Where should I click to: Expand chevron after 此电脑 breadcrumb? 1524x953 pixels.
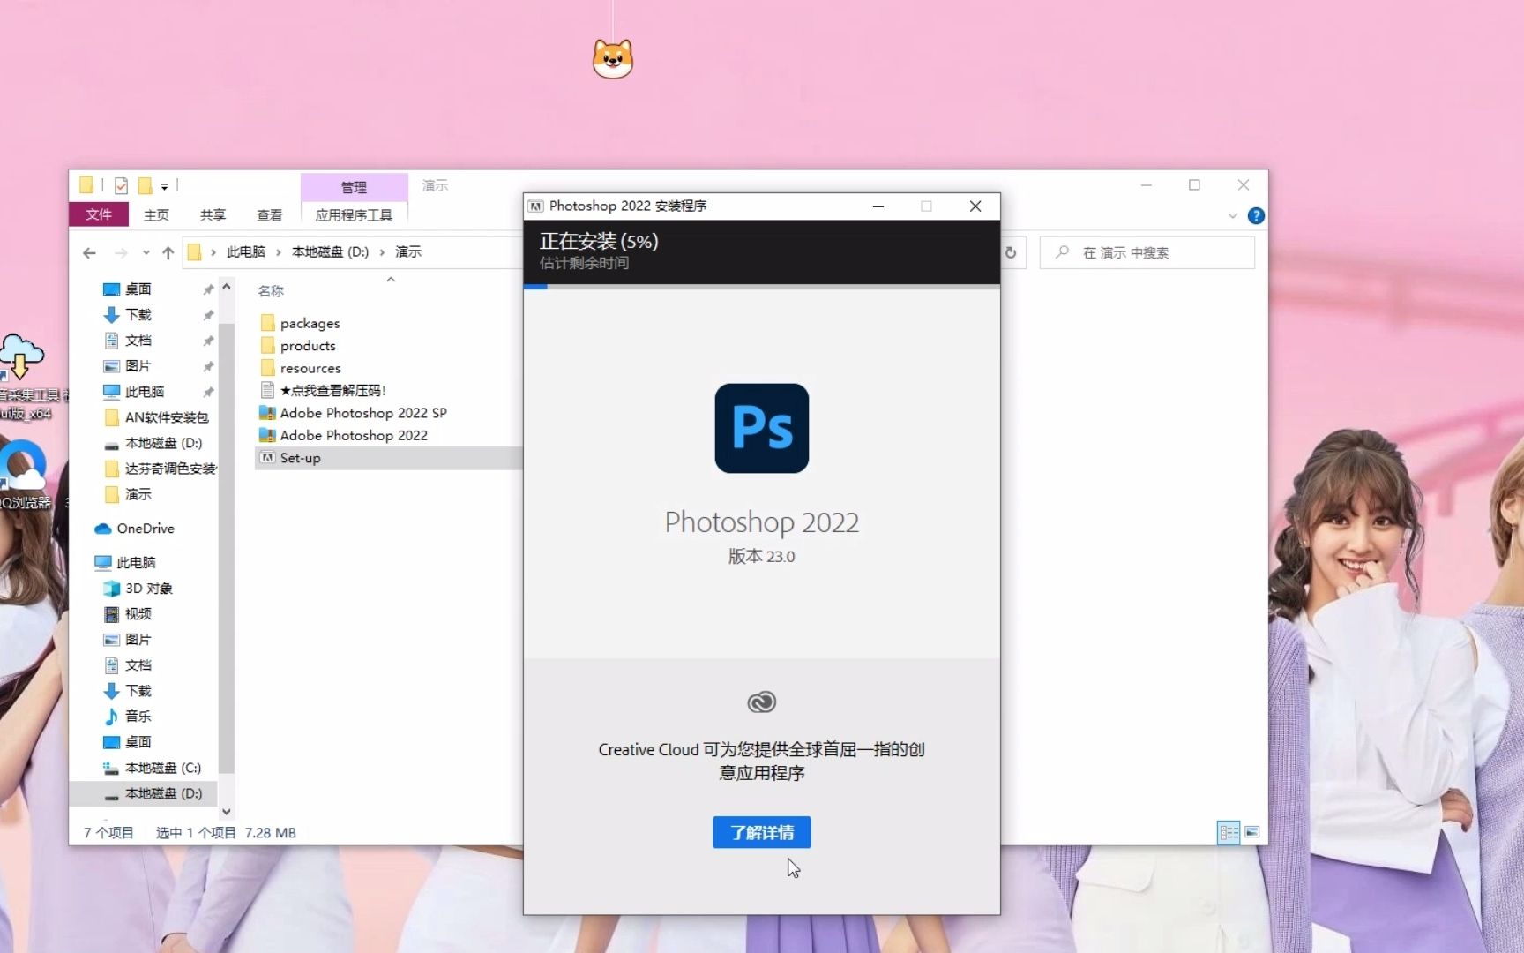[x=279, y=252]
